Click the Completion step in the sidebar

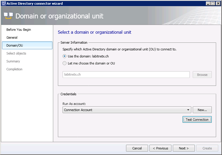point(14,69)
